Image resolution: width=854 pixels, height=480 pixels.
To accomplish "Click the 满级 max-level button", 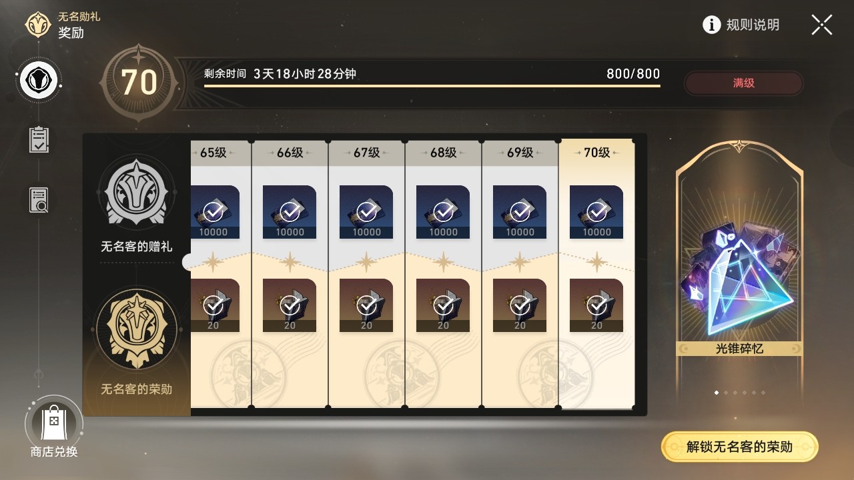I will click(x=743, y=83).
